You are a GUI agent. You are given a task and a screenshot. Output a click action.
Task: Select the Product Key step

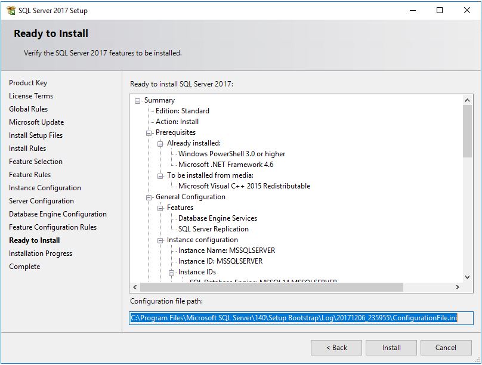27,82
